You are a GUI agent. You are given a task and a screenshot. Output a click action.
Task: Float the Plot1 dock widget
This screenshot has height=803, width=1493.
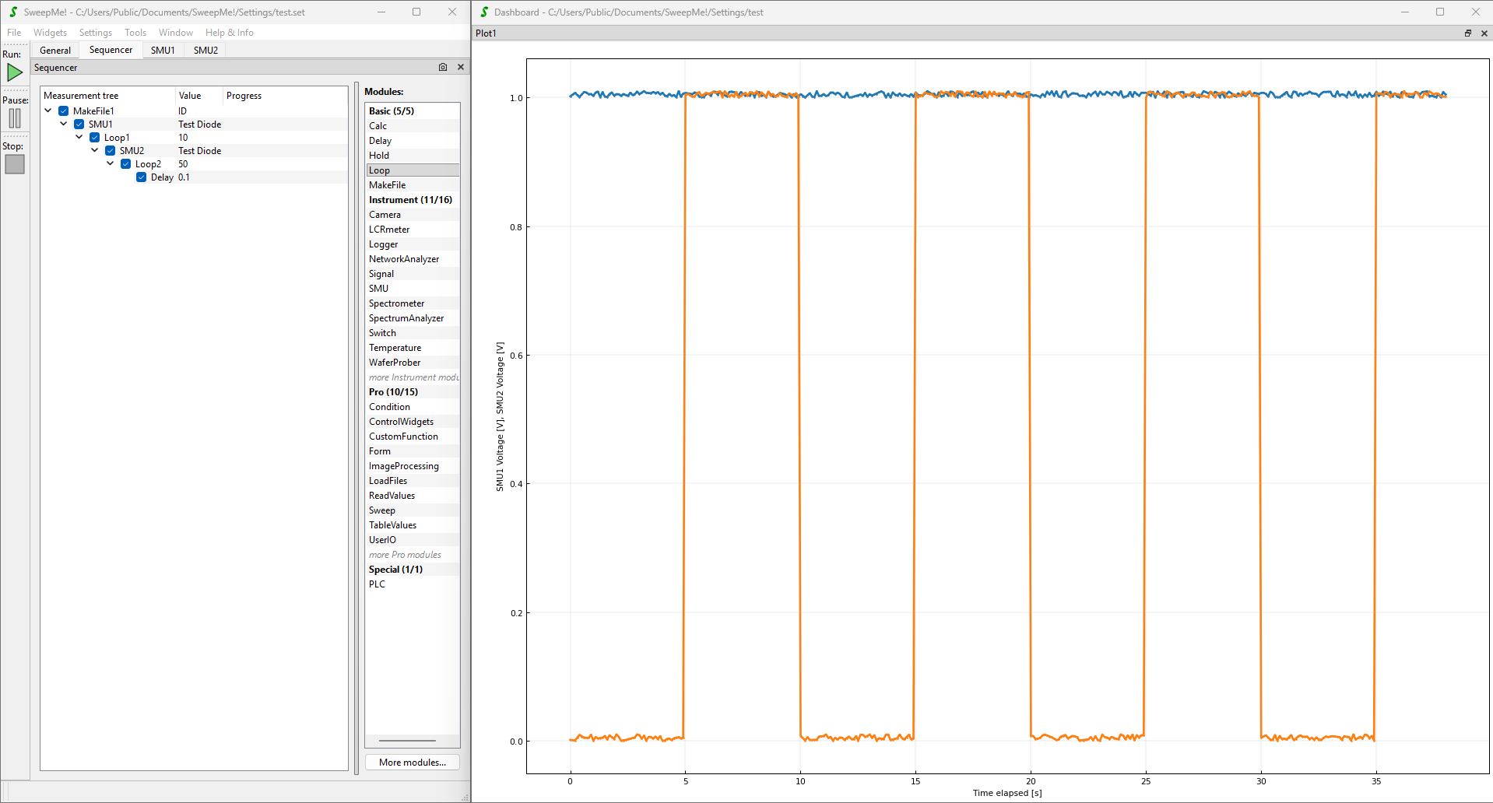click(x=1468, y=33)
